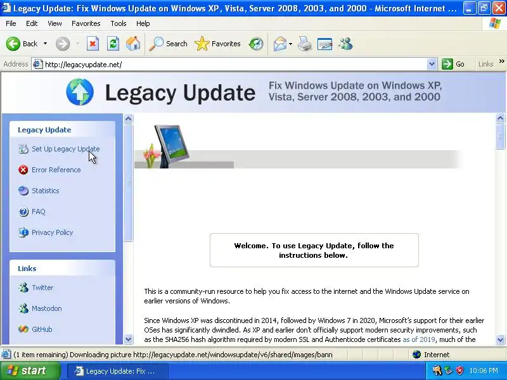
Task: Open Messenger icon in toolbar
Action: [345, 44]
